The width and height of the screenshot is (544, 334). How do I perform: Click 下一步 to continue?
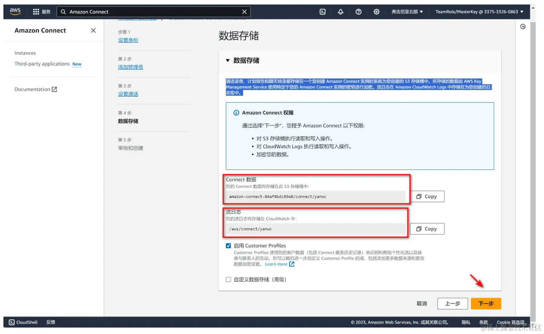pyautogui.click(x=486, y=304)
